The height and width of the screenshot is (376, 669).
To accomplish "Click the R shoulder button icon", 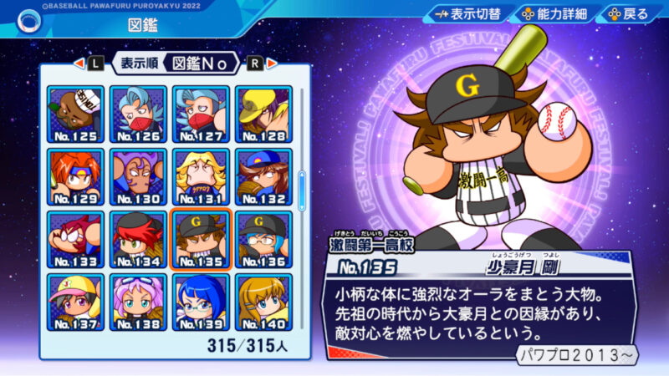I will pyautogui.click(x=255, y=64).
